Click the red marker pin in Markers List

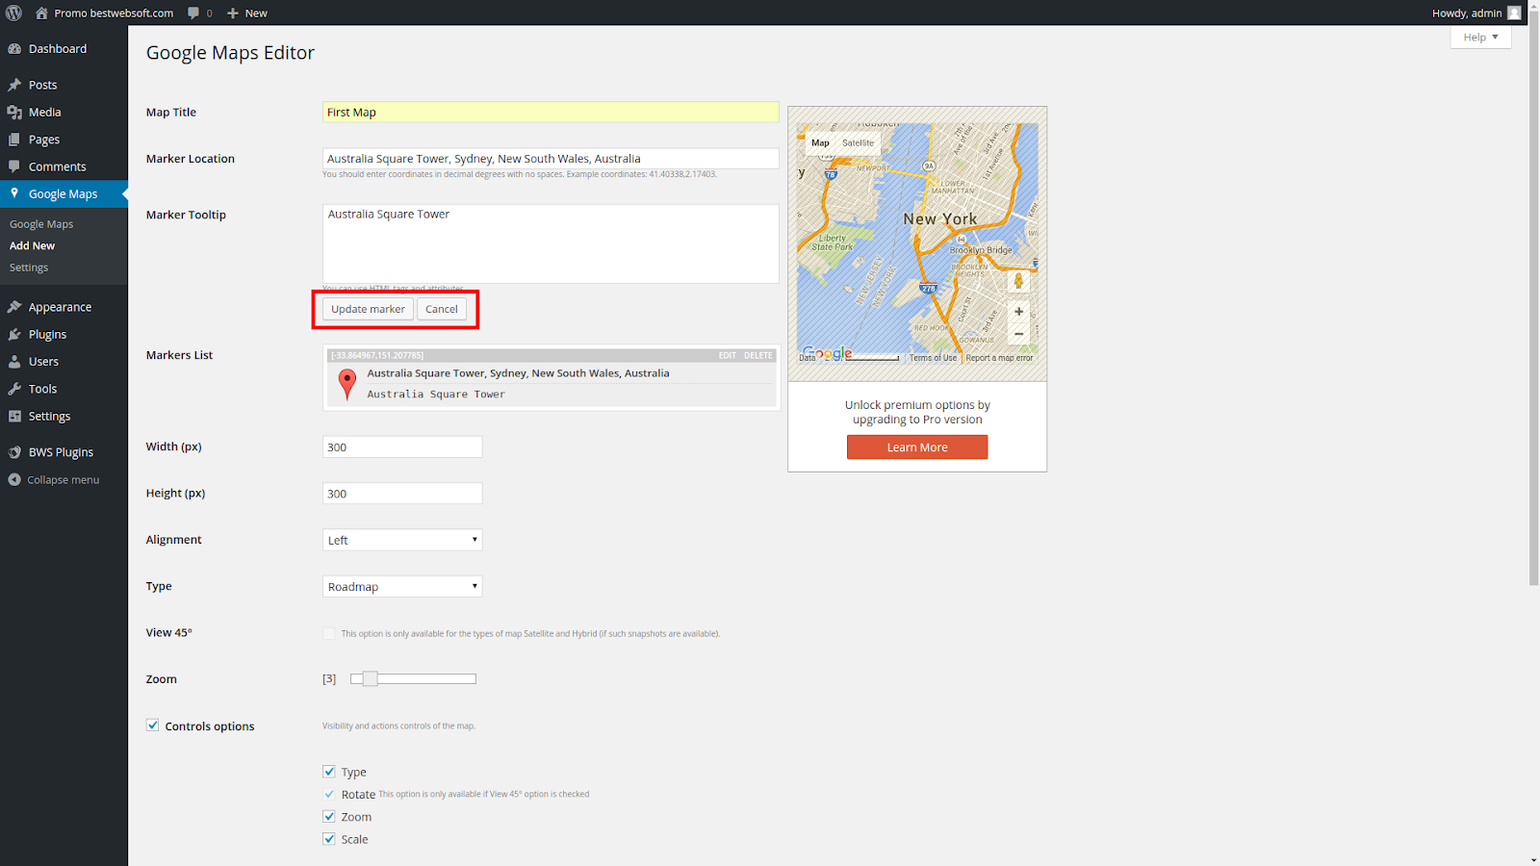[x=347, y=384]
